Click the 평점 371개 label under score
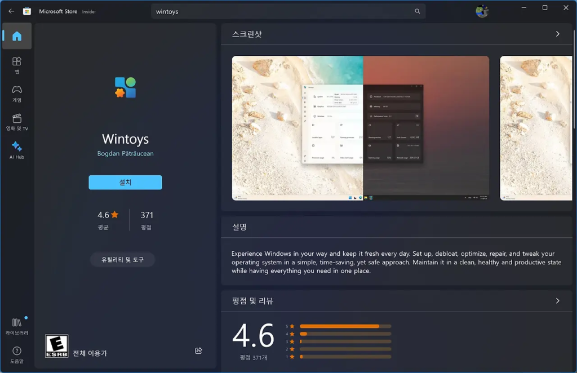The width and height of the screenshot is (577, 373). 253,358
